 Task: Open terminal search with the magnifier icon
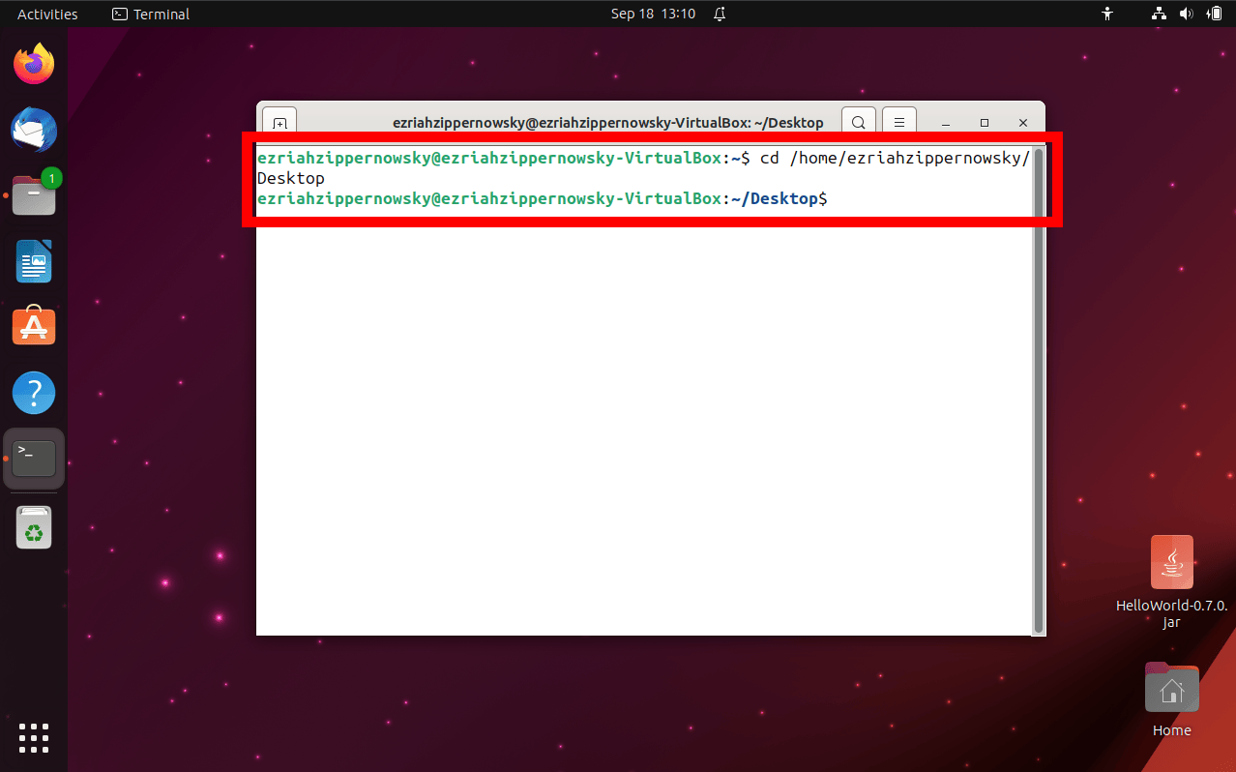tap(858, 122)
